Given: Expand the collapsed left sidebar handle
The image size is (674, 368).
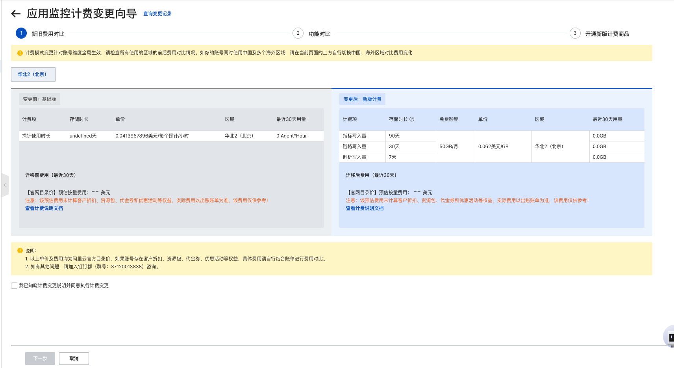Looking at the screenshot, I should tap(5, 185).
